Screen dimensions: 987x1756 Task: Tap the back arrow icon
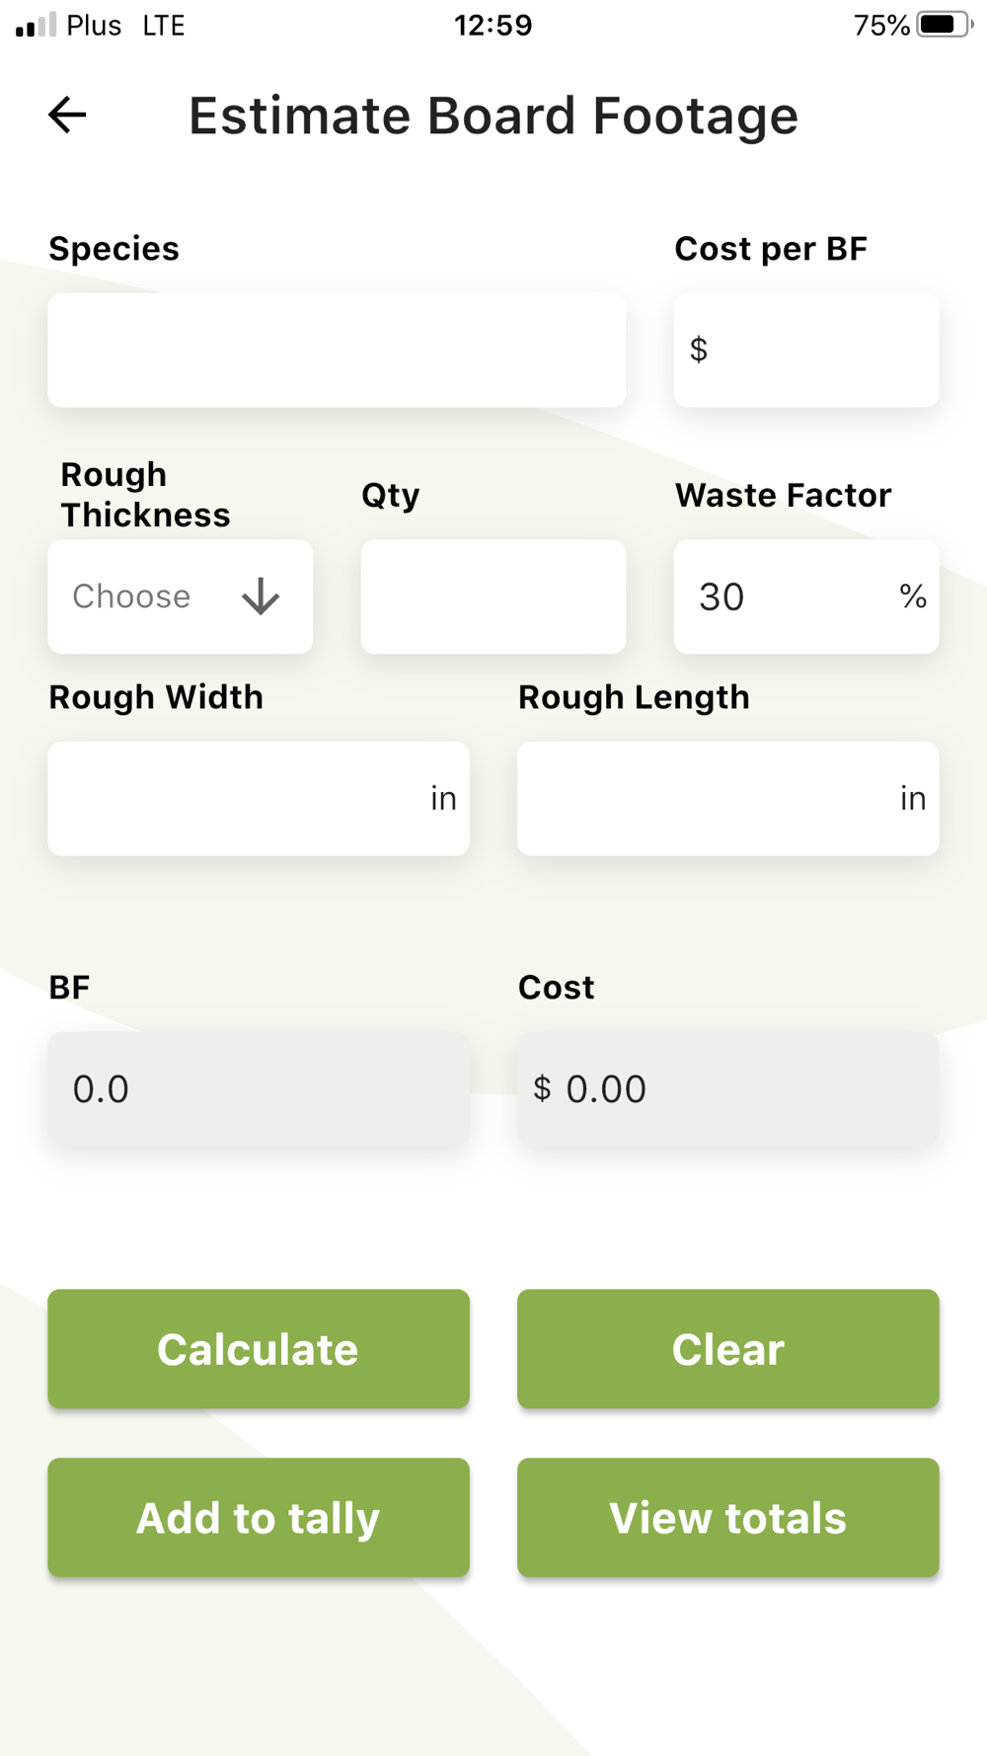[x=67, y=115]
